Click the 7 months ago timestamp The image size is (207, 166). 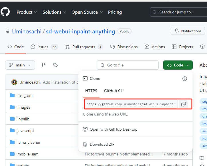[176, 154]
